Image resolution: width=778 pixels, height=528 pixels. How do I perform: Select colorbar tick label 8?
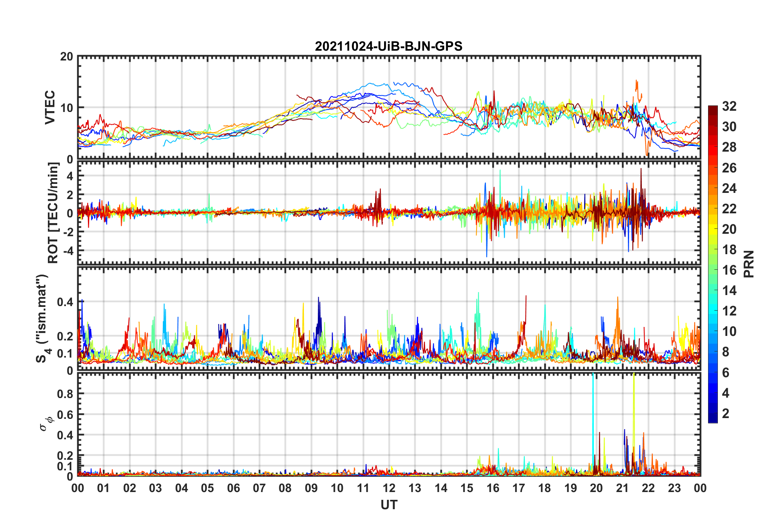[726, 352]
